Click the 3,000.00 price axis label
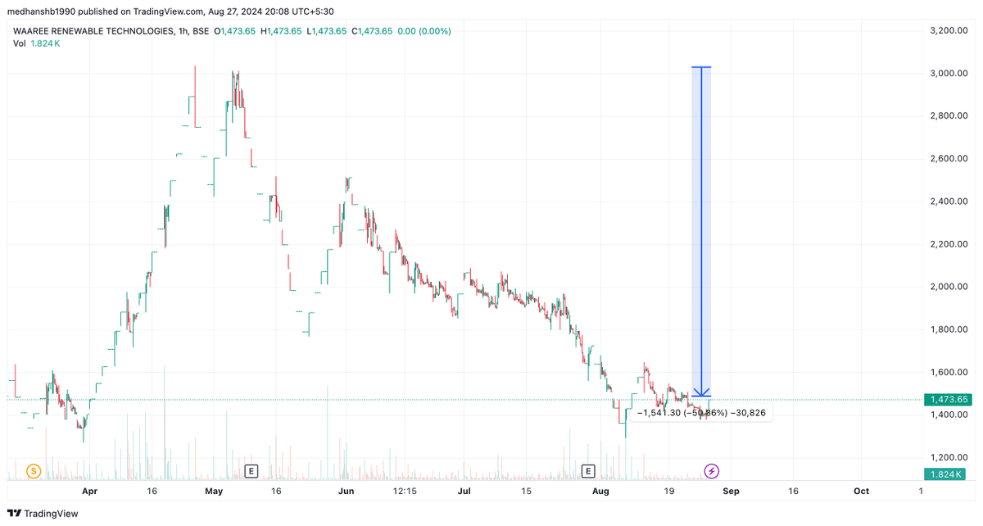The image size is (983, 526). point(949,73)
